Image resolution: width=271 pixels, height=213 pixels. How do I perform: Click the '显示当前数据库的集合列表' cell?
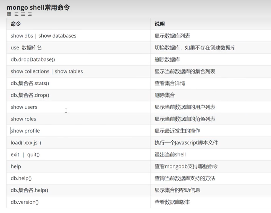pyautogui.click(x=211, y=71)
